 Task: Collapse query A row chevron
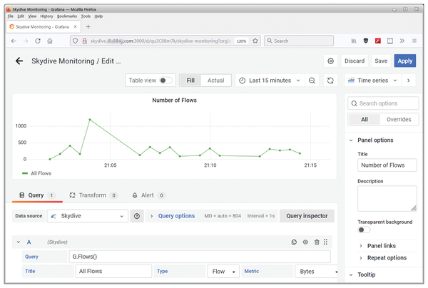[19, 242]
